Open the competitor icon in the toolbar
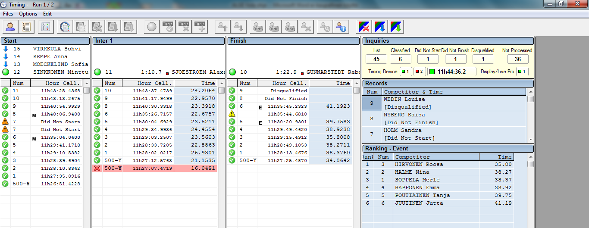Viewport: 589px width, 228px height. click(11, 27)
